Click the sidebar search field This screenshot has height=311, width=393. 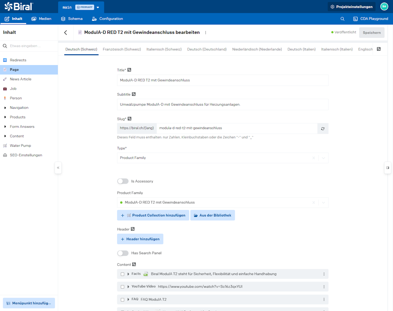coord(29,46)
